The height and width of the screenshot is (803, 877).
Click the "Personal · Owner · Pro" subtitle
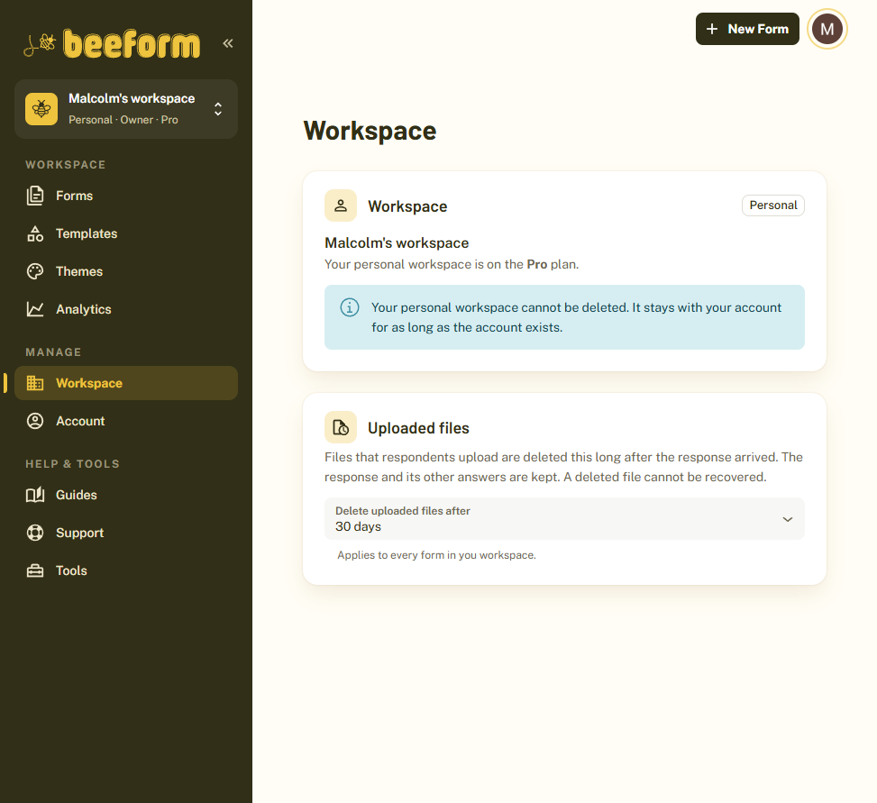(123, 120)
